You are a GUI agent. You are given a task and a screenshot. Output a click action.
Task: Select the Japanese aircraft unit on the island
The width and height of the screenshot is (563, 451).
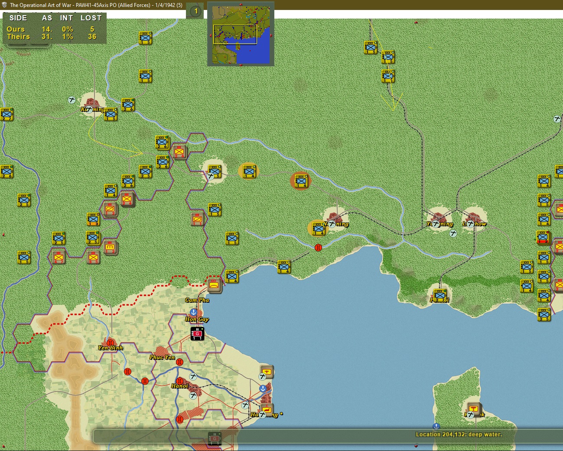[x=474, y=408]
